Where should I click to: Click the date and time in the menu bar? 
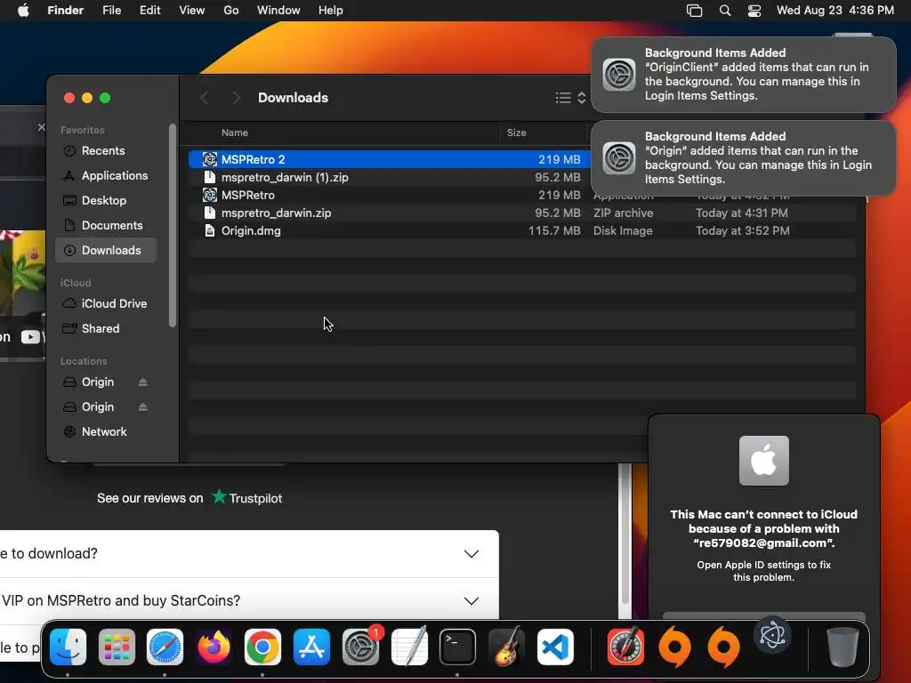pyautogui.click(x=834, y=11)
